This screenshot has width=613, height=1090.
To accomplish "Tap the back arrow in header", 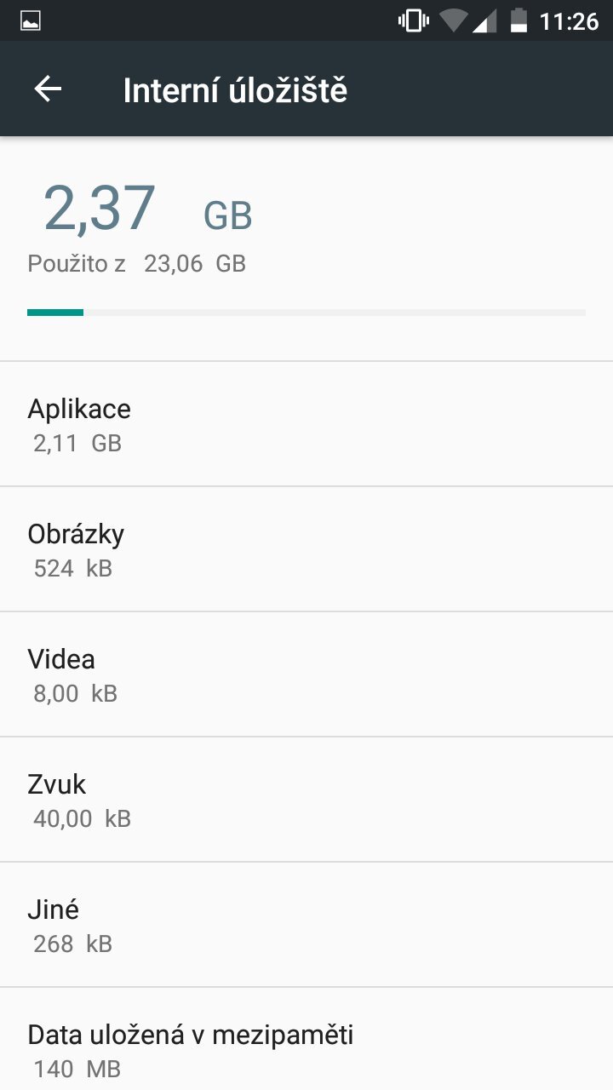I will click(48, 89).
